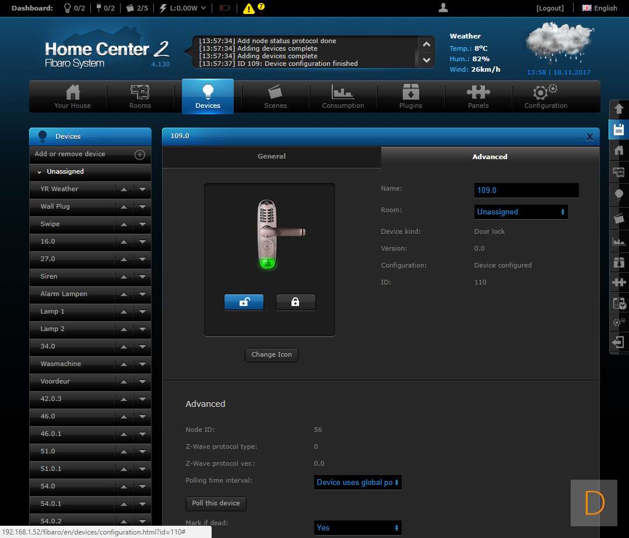Click scroll-to-top arrow in right sidebar
Screen dimensions: 629x538
(619, 109)
